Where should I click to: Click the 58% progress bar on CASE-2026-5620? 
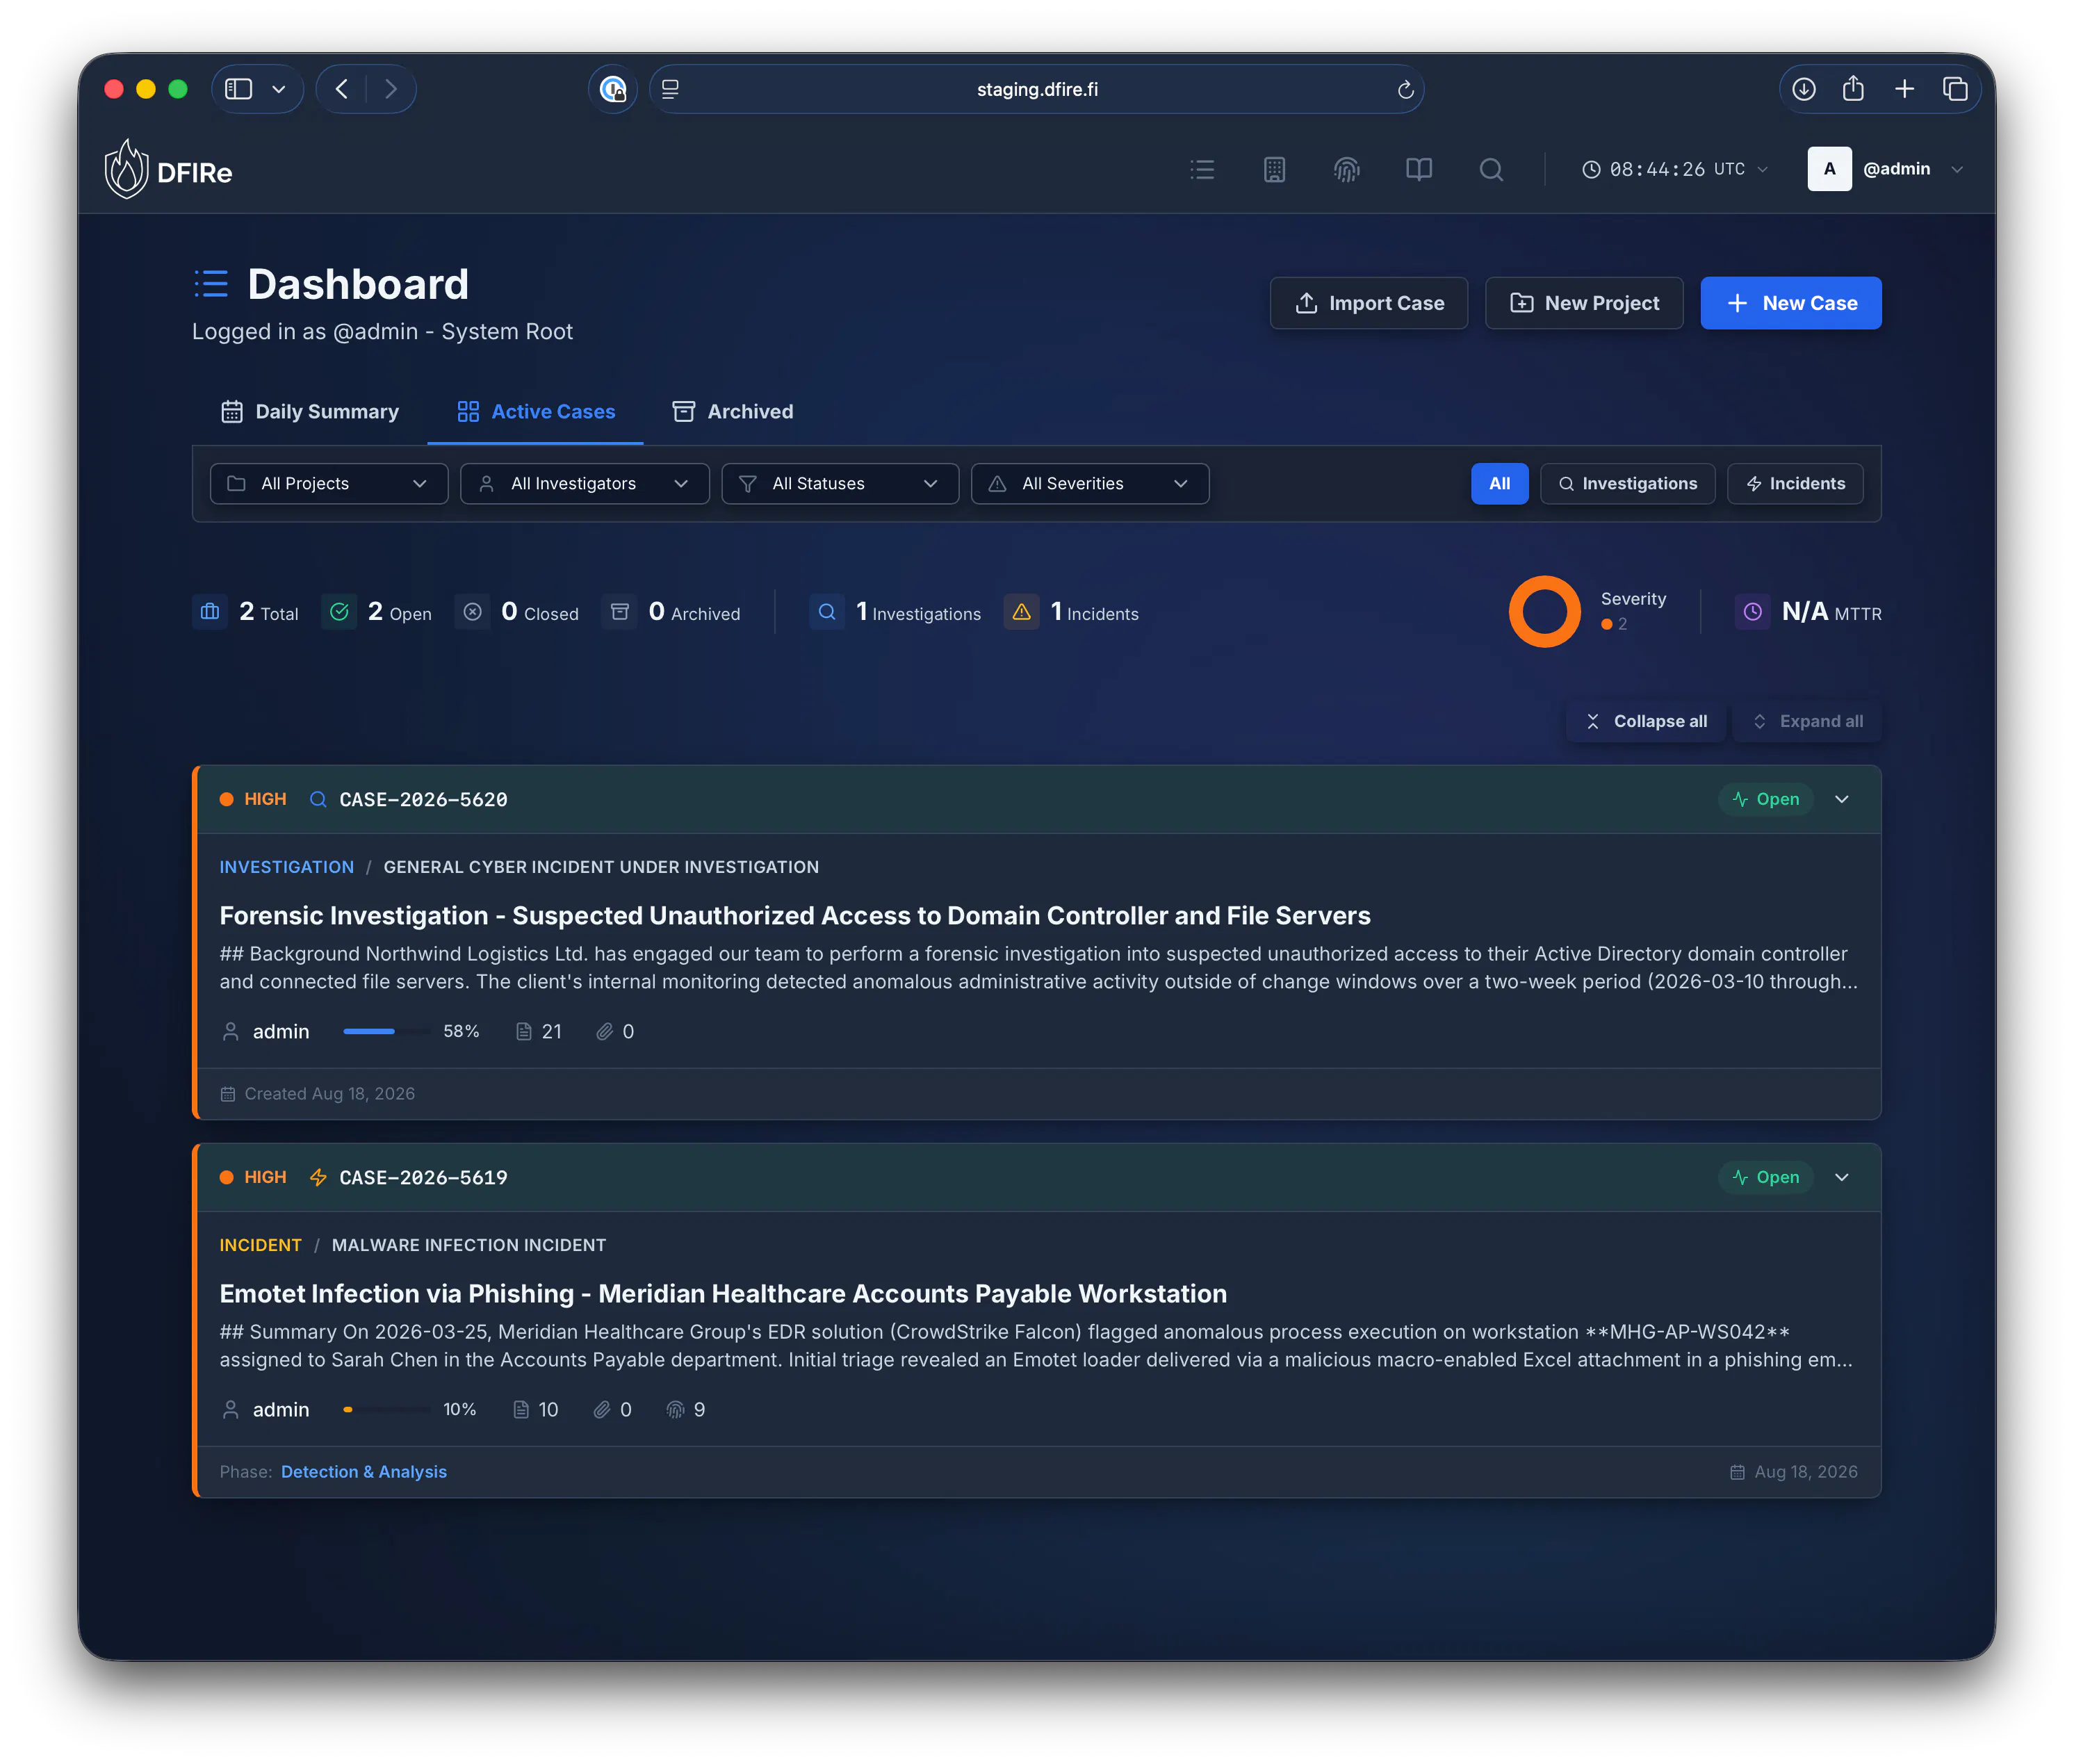click(x=387, y=1031)
